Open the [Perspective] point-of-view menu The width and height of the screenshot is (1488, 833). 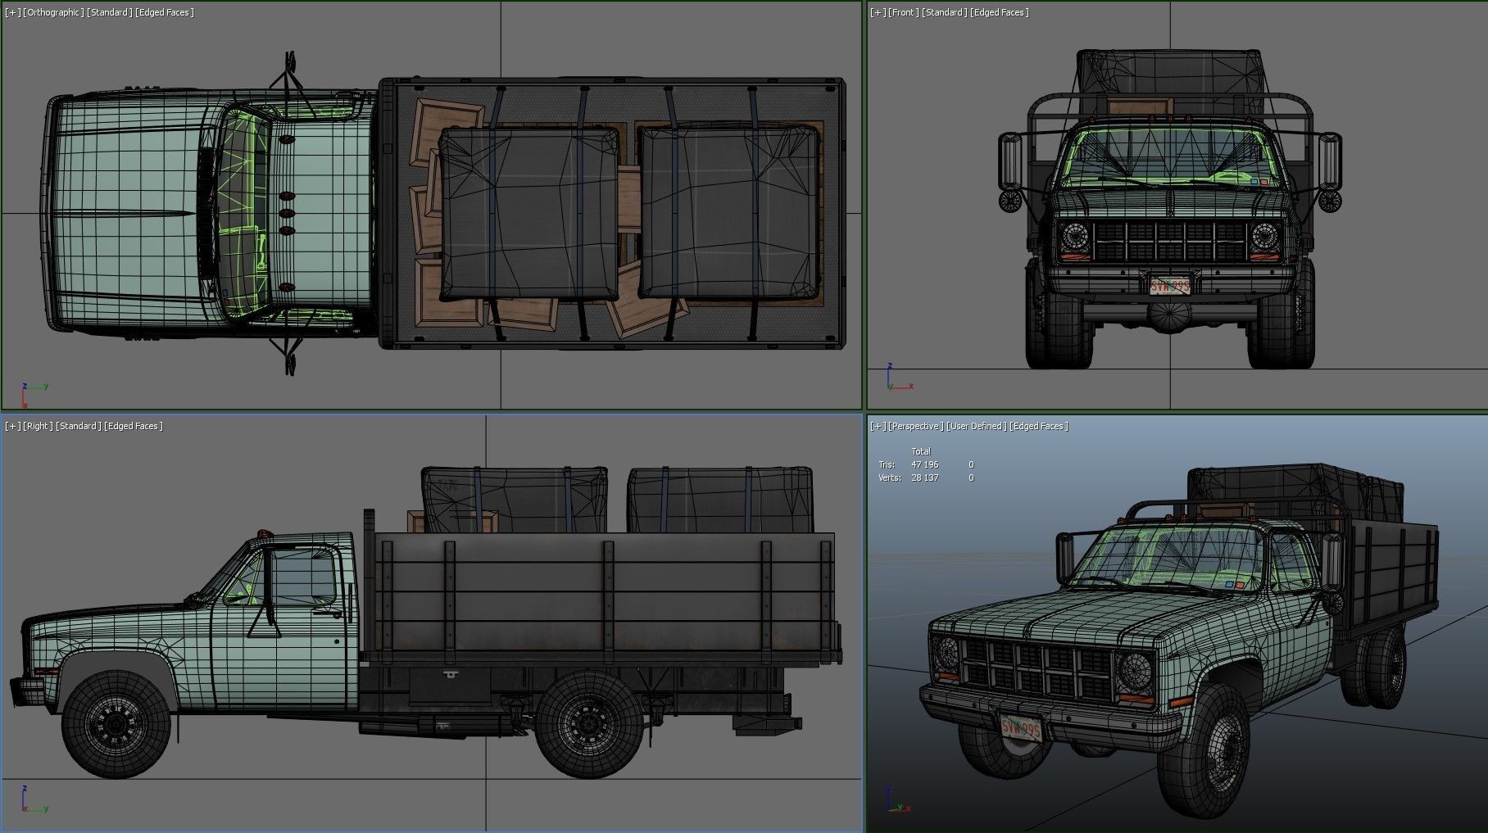point(915,426)
